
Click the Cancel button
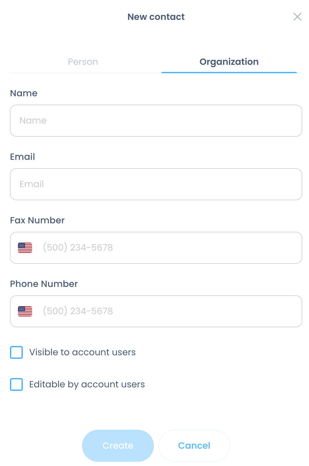coord(194,445)
